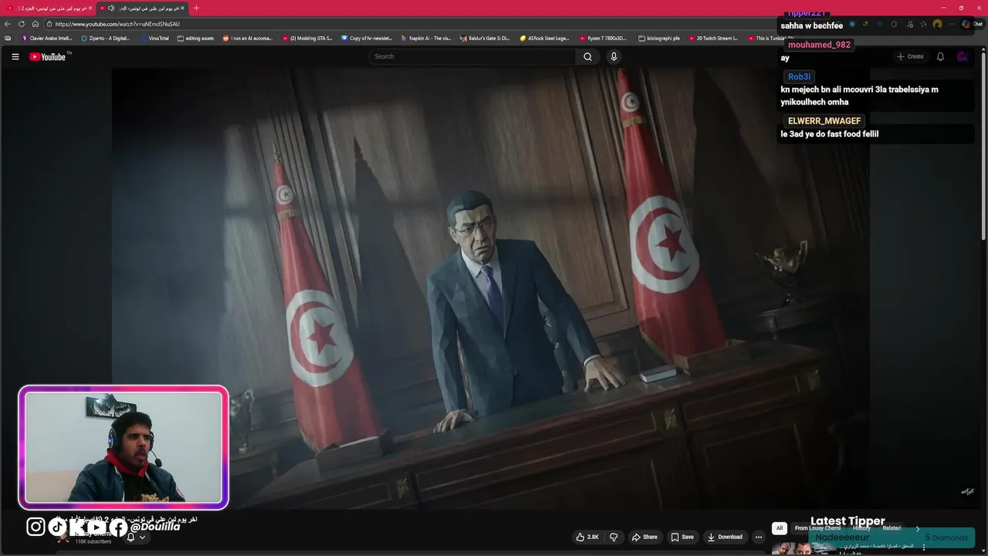Open the editing assets bookmark folder
This screenshot has height=556, width=988.
point(196,38)
